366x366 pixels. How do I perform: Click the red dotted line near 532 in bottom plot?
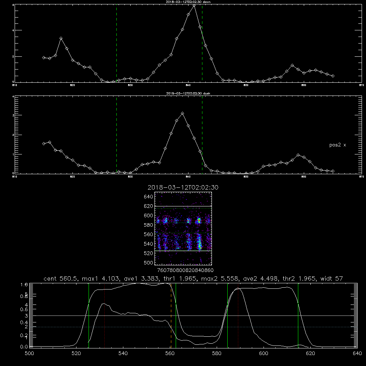click(x=104, y=315)
